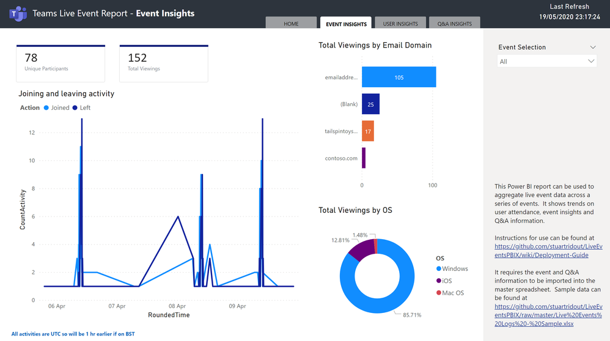The width and height of the screenshot is (610, 341).
Task: Click the purple contoso.com bar
Action: [x=363, y=157]
